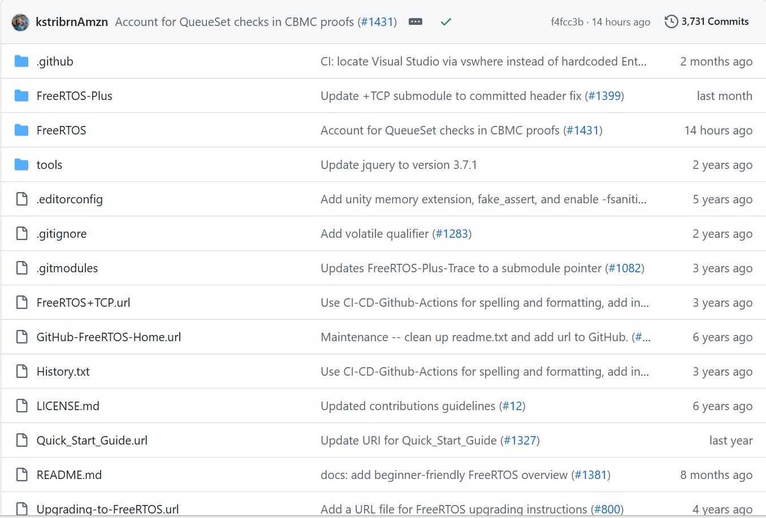The width and height of the screenshot is (766, 518).
Task: Click the FreeRTOS-Plus folder icon
Action: pos(21,95)
